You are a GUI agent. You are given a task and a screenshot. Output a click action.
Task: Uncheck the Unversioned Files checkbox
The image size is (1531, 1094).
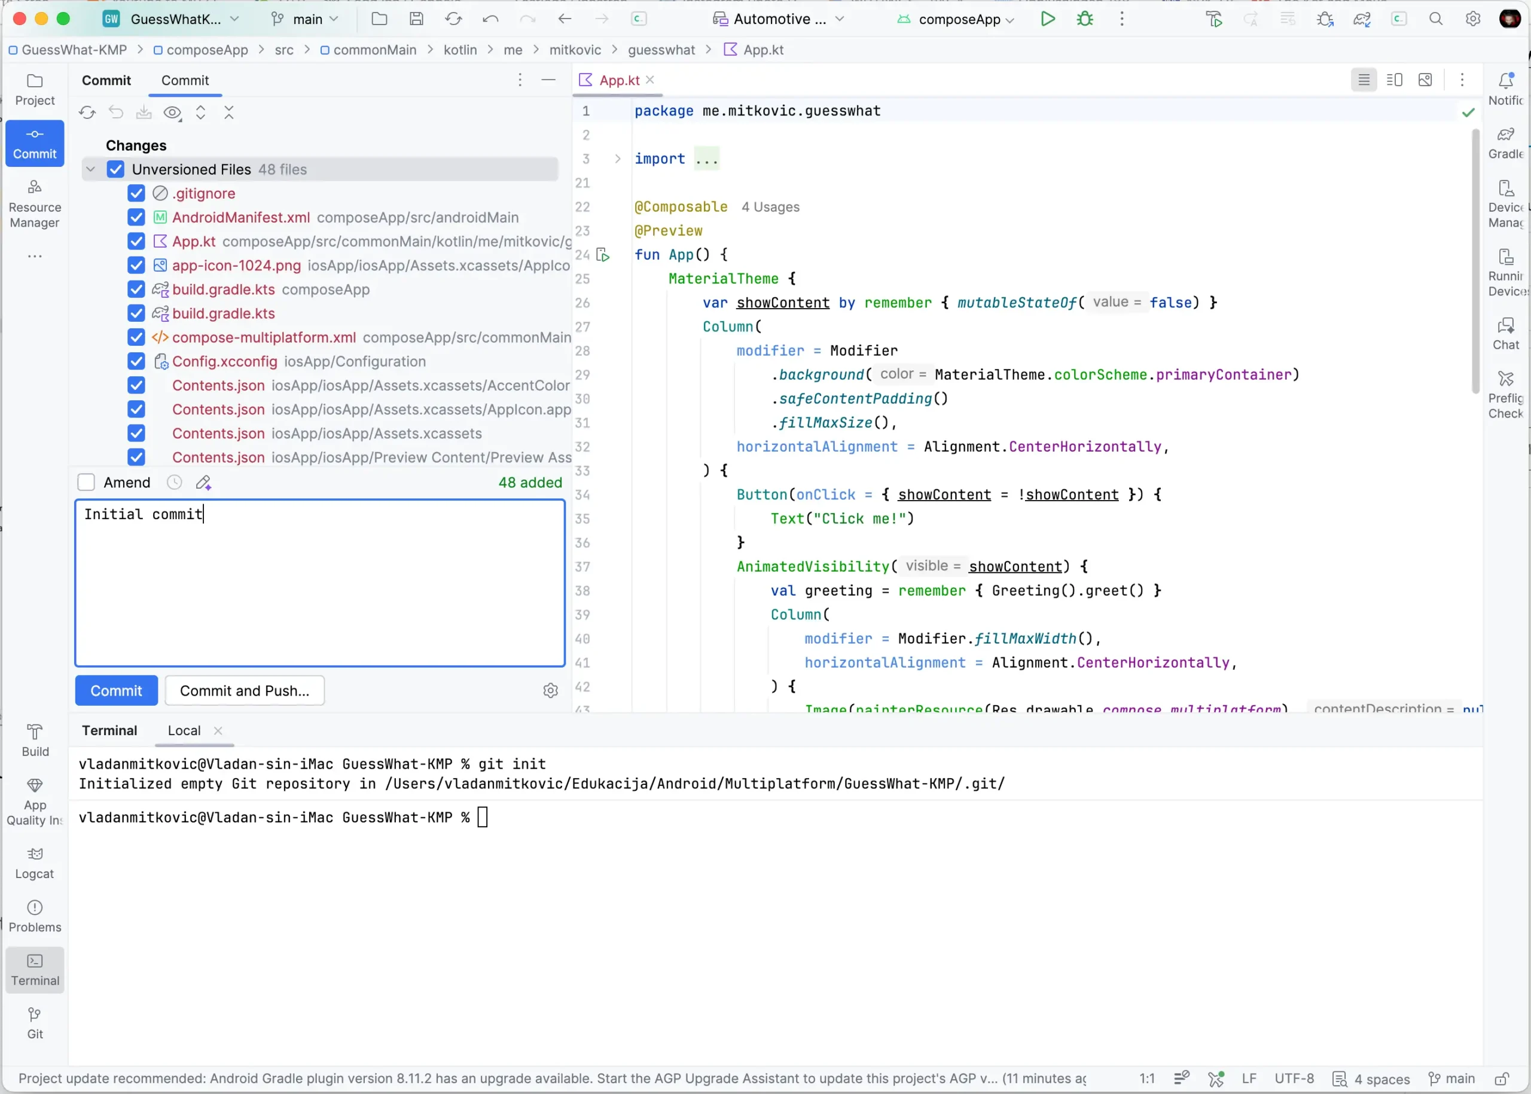[116, 169]
